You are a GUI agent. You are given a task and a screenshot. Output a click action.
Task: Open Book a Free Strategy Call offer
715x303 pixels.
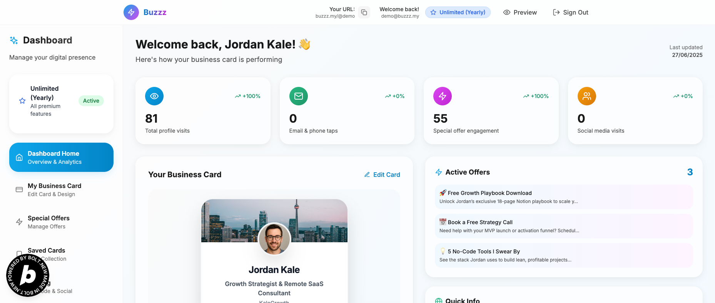coord(564,226)
